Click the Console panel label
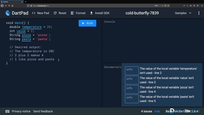204x115 pixels. tap(110, 22)
